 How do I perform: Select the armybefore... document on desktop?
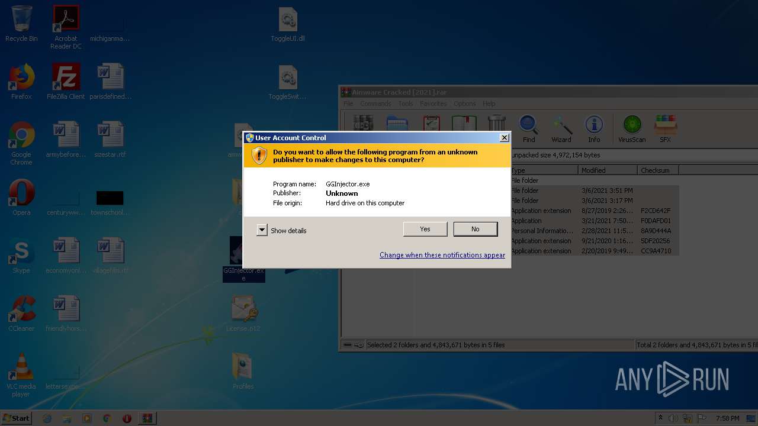[x=66, y=140]
